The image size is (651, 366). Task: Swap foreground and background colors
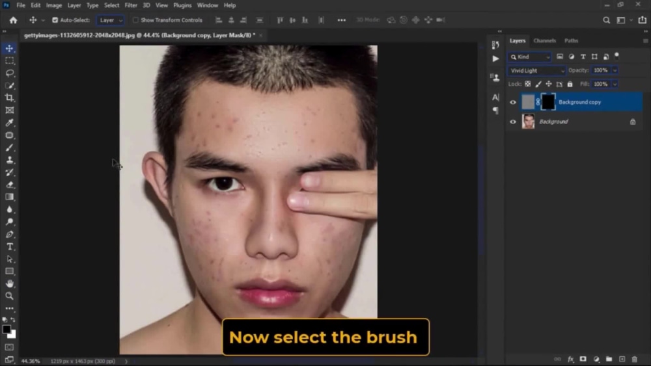[x=13, y=320]
